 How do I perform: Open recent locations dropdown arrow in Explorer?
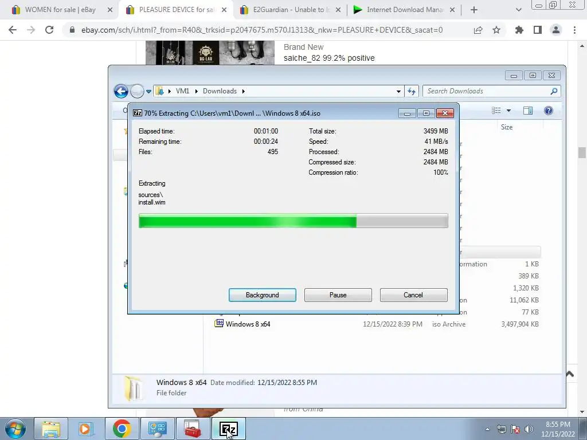pos(148,91)
